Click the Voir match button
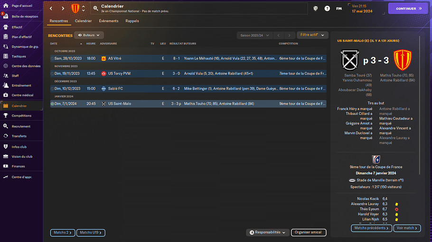 click(x=407, y=228)
